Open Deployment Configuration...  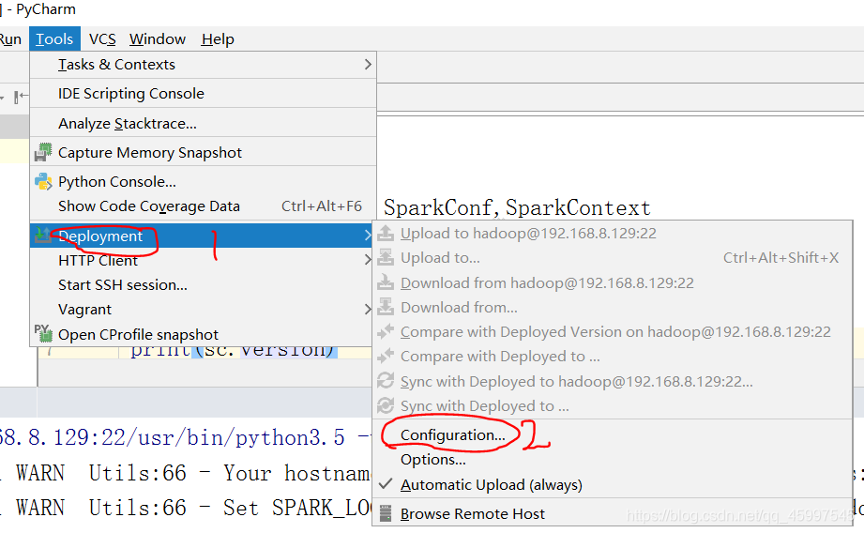pyautogui.click(x=613, y=434)
